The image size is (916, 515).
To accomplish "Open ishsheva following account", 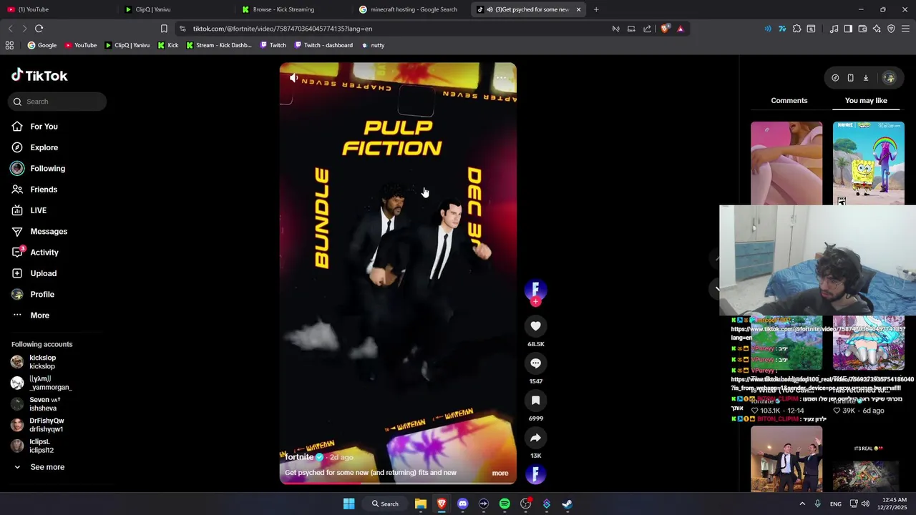I will (x=43, y=404).
